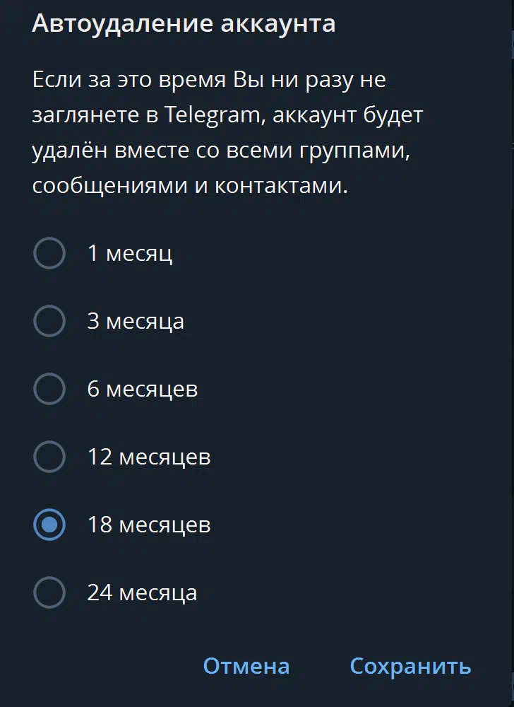This screenshot has height=707, width=514.
Task: Save the setting with Сохранить
Action: click(x=410, y=666)
